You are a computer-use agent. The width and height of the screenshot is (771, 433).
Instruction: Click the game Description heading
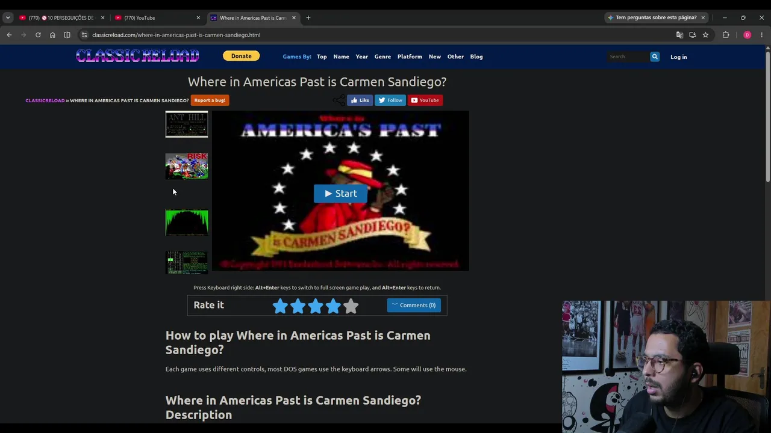click(293, 408)
